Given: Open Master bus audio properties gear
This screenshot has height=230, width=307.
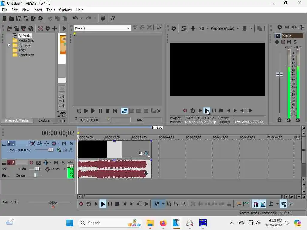Looking at the screenshot, I should click(280, 27).
